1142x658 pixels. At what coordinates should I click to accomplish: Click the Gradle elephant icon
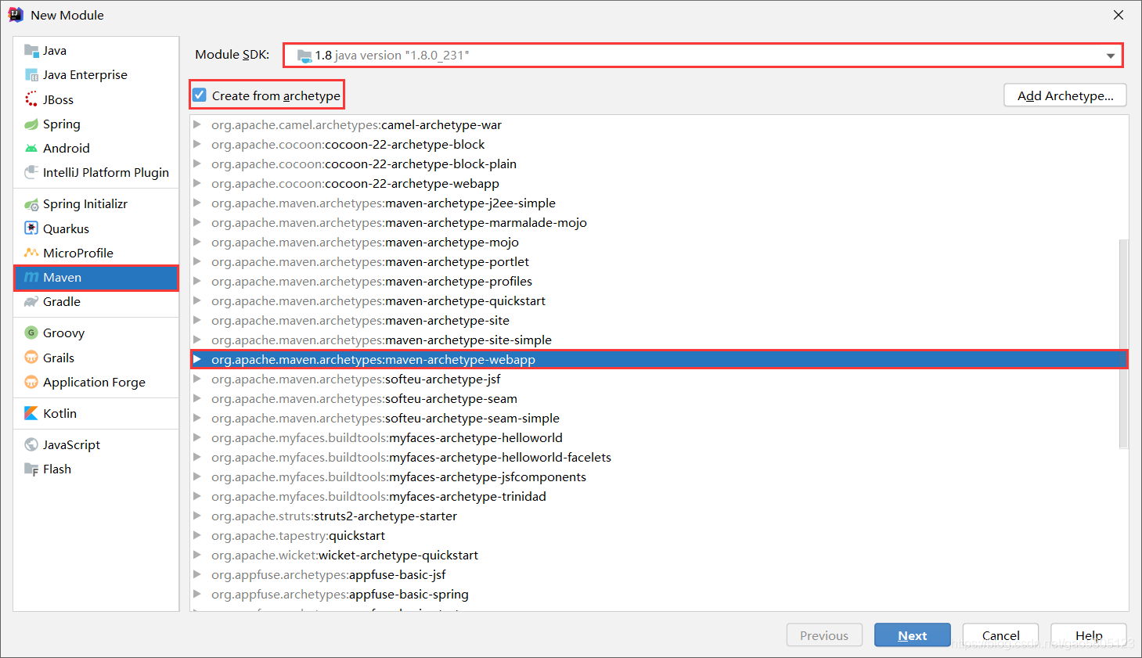[x=31, y=301]
